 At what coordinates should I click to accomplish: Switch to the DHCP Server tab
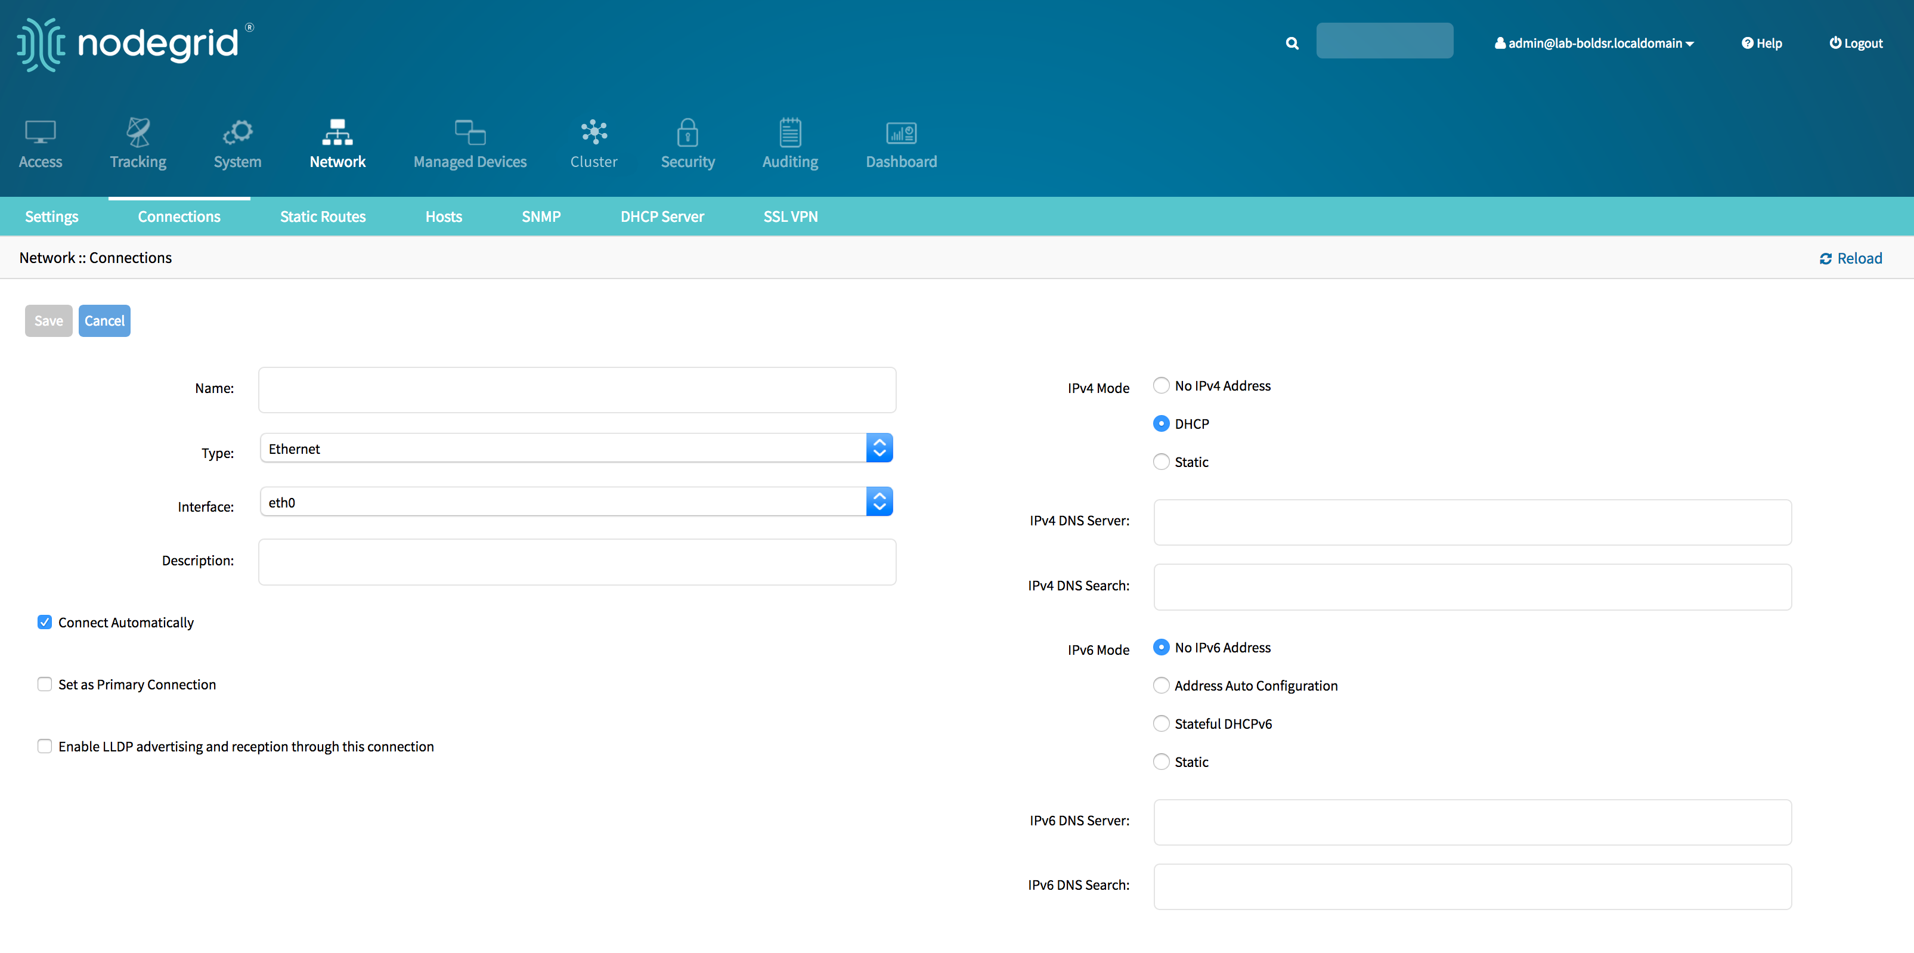pos(662,216)
